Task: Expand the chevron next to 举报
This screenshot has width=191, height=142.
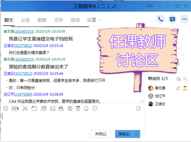Action: point(159,6)
